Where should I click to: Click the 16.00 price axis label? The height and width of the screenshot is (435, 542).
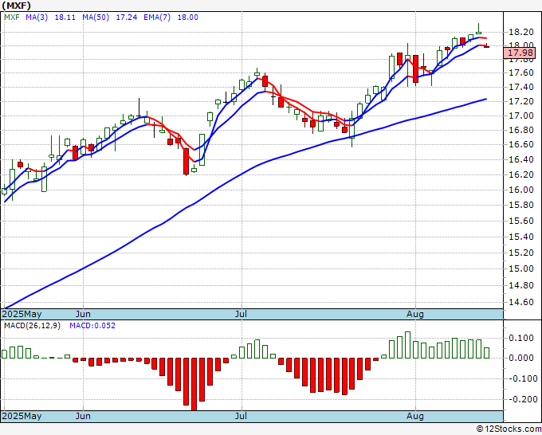click(x=521, y=190)
